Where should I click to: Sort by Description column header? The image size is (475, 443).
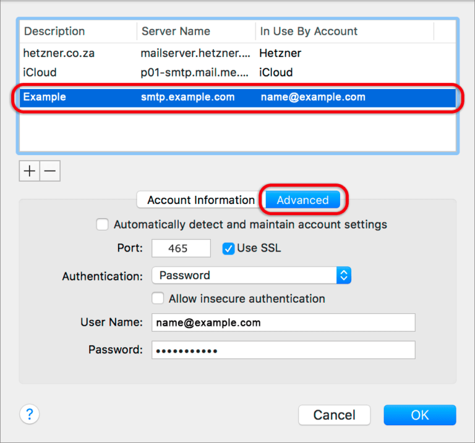pos(78,31)
